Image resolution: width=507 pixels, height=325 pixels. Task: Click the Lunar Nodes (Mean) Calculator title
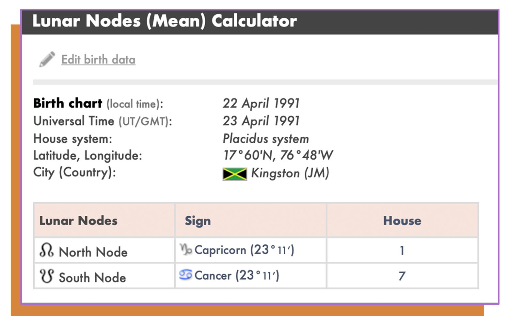click(165, 21)
